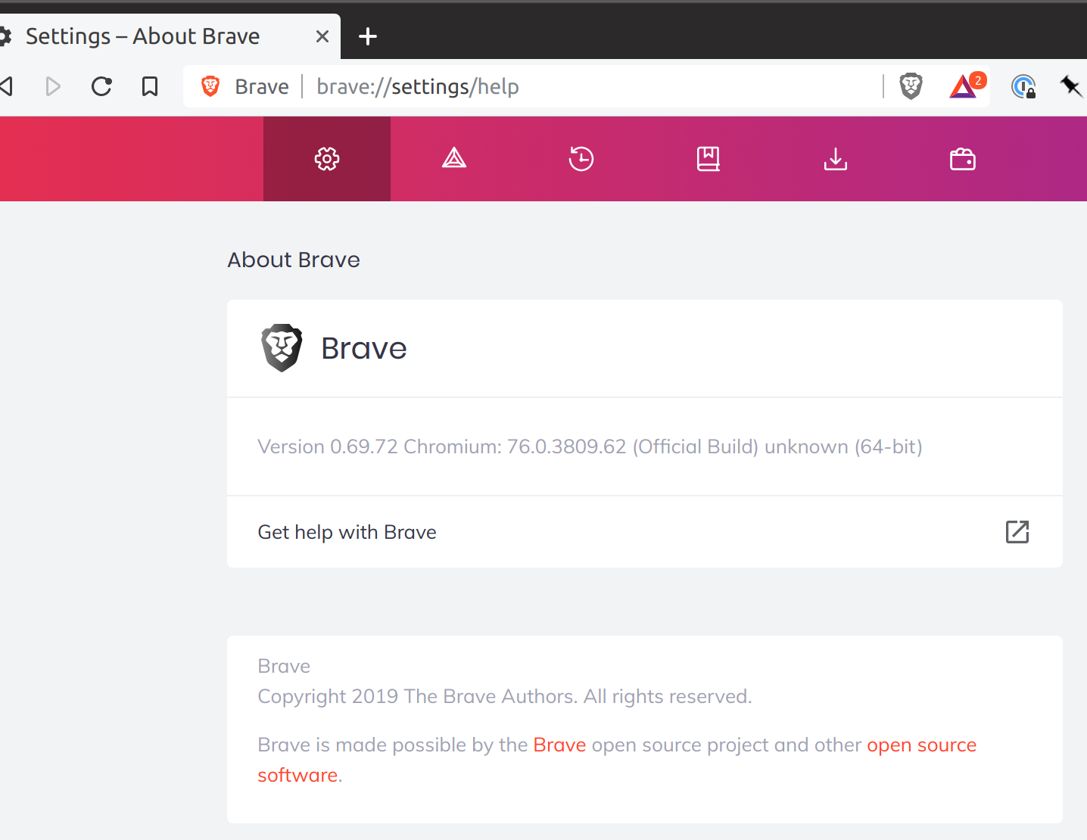Follow the red Brave open source link
Screen dimensions: 1087x840
pyautogui.click(x=559, y=745)
